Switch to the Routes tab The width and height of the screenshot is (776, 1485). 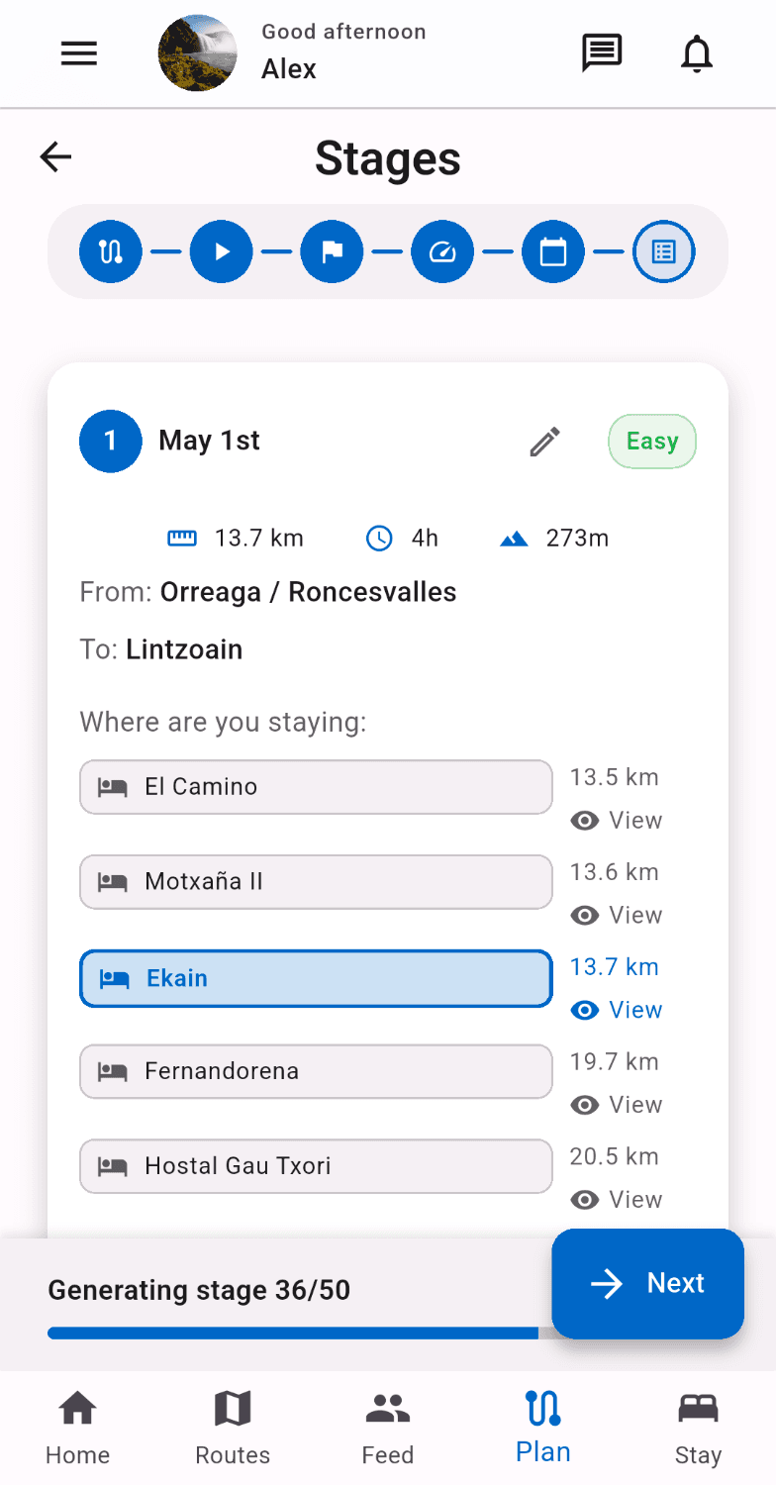pos(233,1428)
